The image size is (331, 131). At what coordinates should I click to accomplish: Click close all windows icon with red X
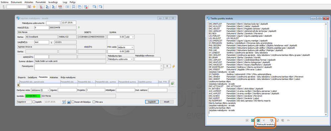pyautogui.click(x=86, y=7)
